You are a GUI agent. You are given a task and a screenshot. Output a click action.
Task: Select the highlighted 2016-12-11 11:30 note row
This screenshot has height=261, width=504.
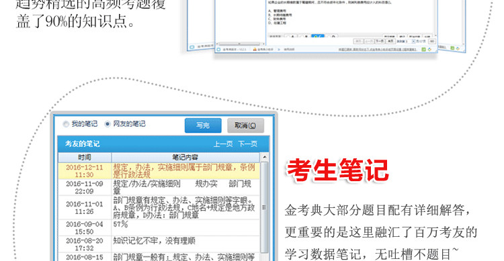[159, 171]
